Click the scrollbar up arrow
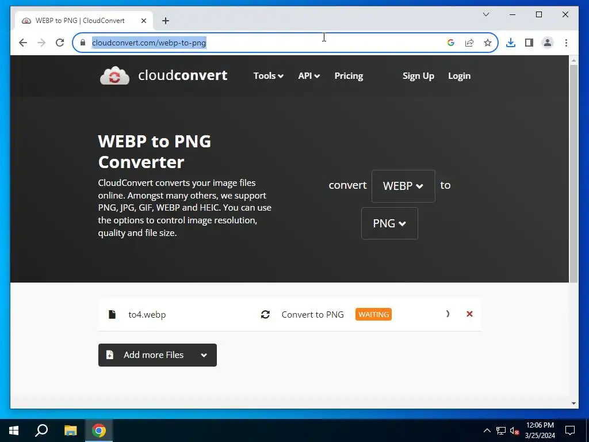This screenshot has width=589, height=442. click(573, 60)
